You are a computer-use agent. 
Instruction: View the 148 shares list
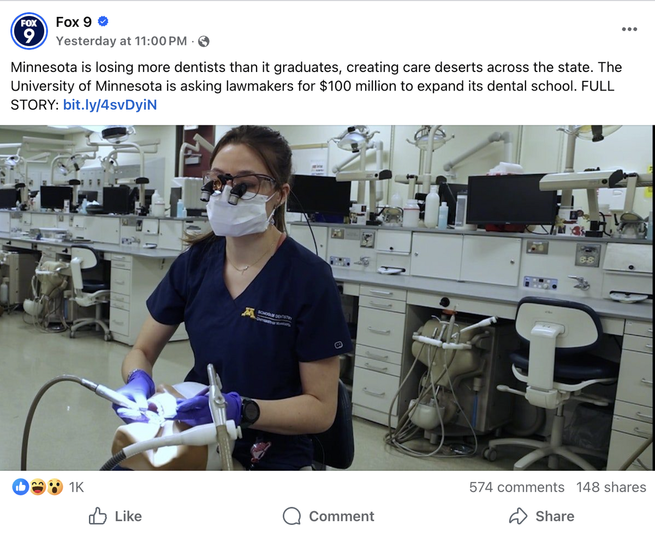[x=611, y=487]
